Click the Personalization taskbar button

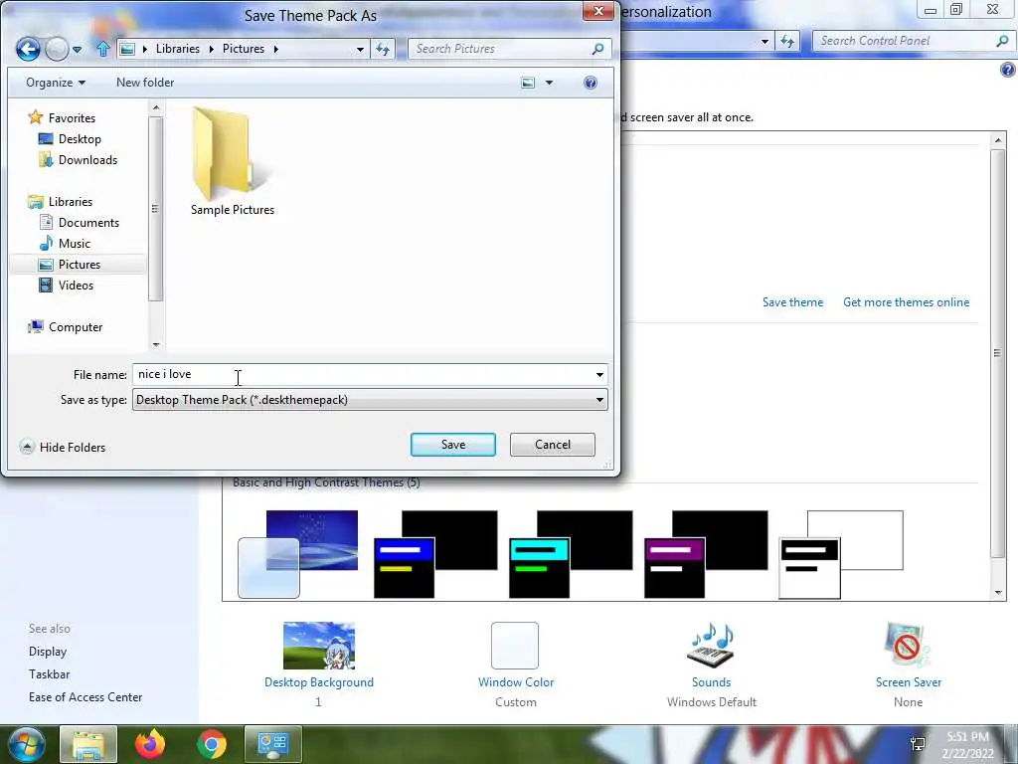click(272, 744)
